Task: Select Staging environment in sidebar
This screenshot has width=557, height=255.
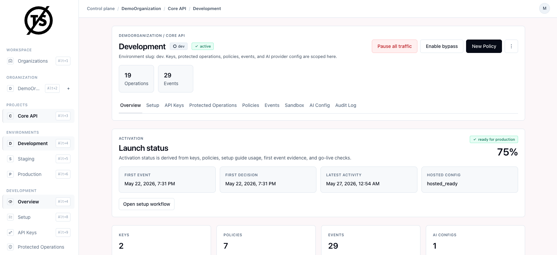Action: [x=38, y=159]
